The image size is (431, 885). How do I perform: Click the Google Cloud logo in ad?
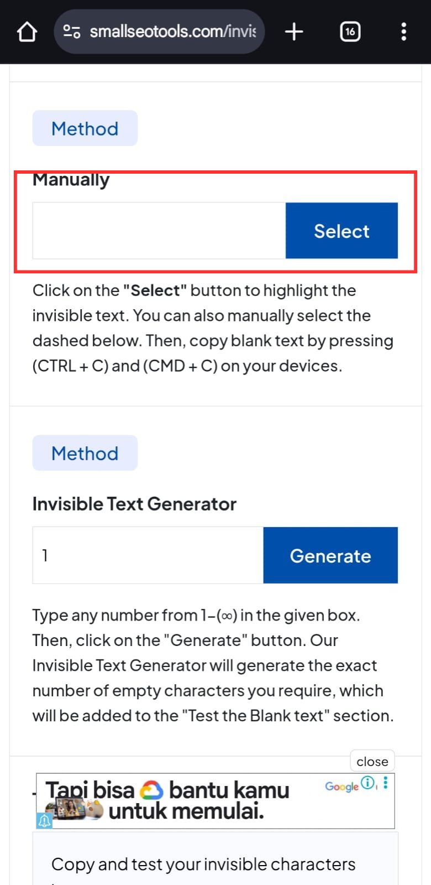point(151,790)
